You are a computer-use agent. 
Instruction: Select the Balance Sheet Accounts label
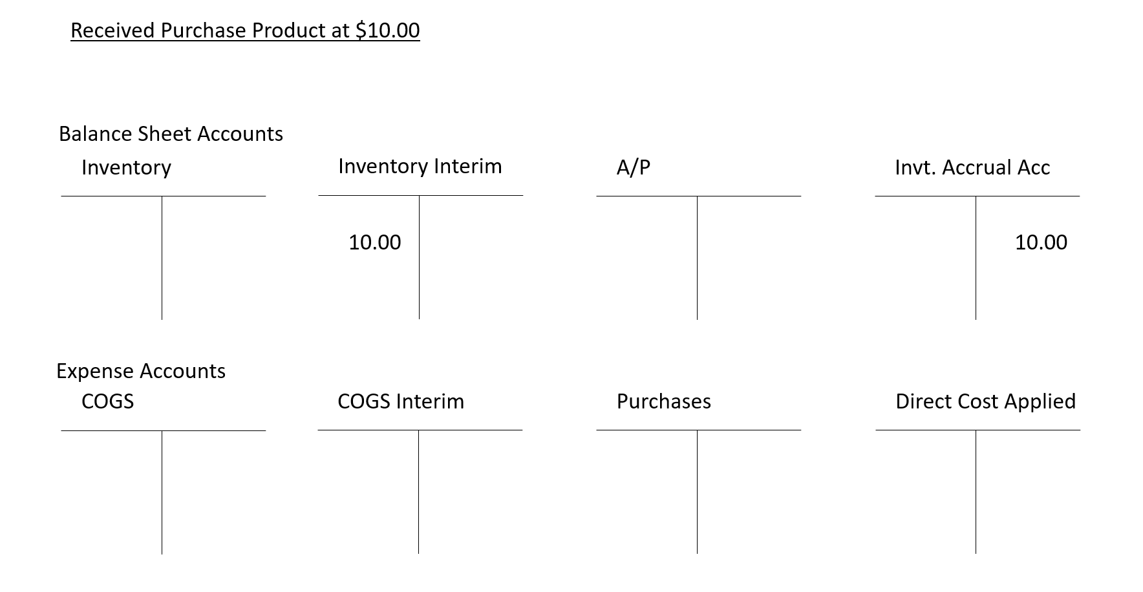click(171, 134)
